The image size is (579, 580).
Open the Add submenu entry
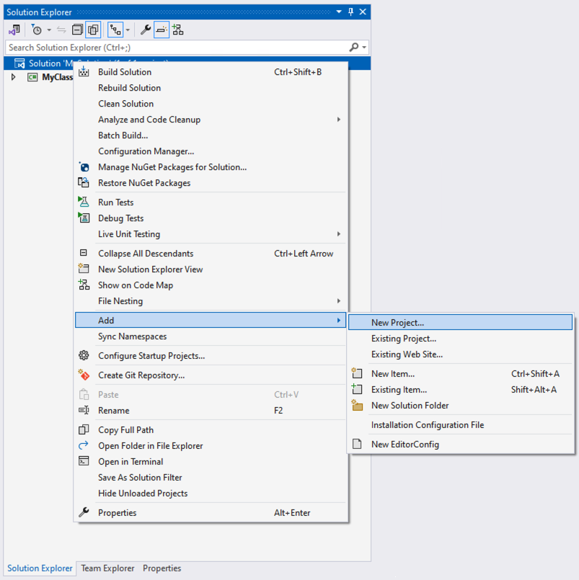click(211, 321)
